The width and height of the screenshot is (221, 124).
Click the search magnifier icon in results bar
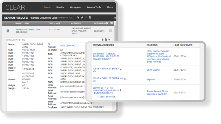point(78,18)
